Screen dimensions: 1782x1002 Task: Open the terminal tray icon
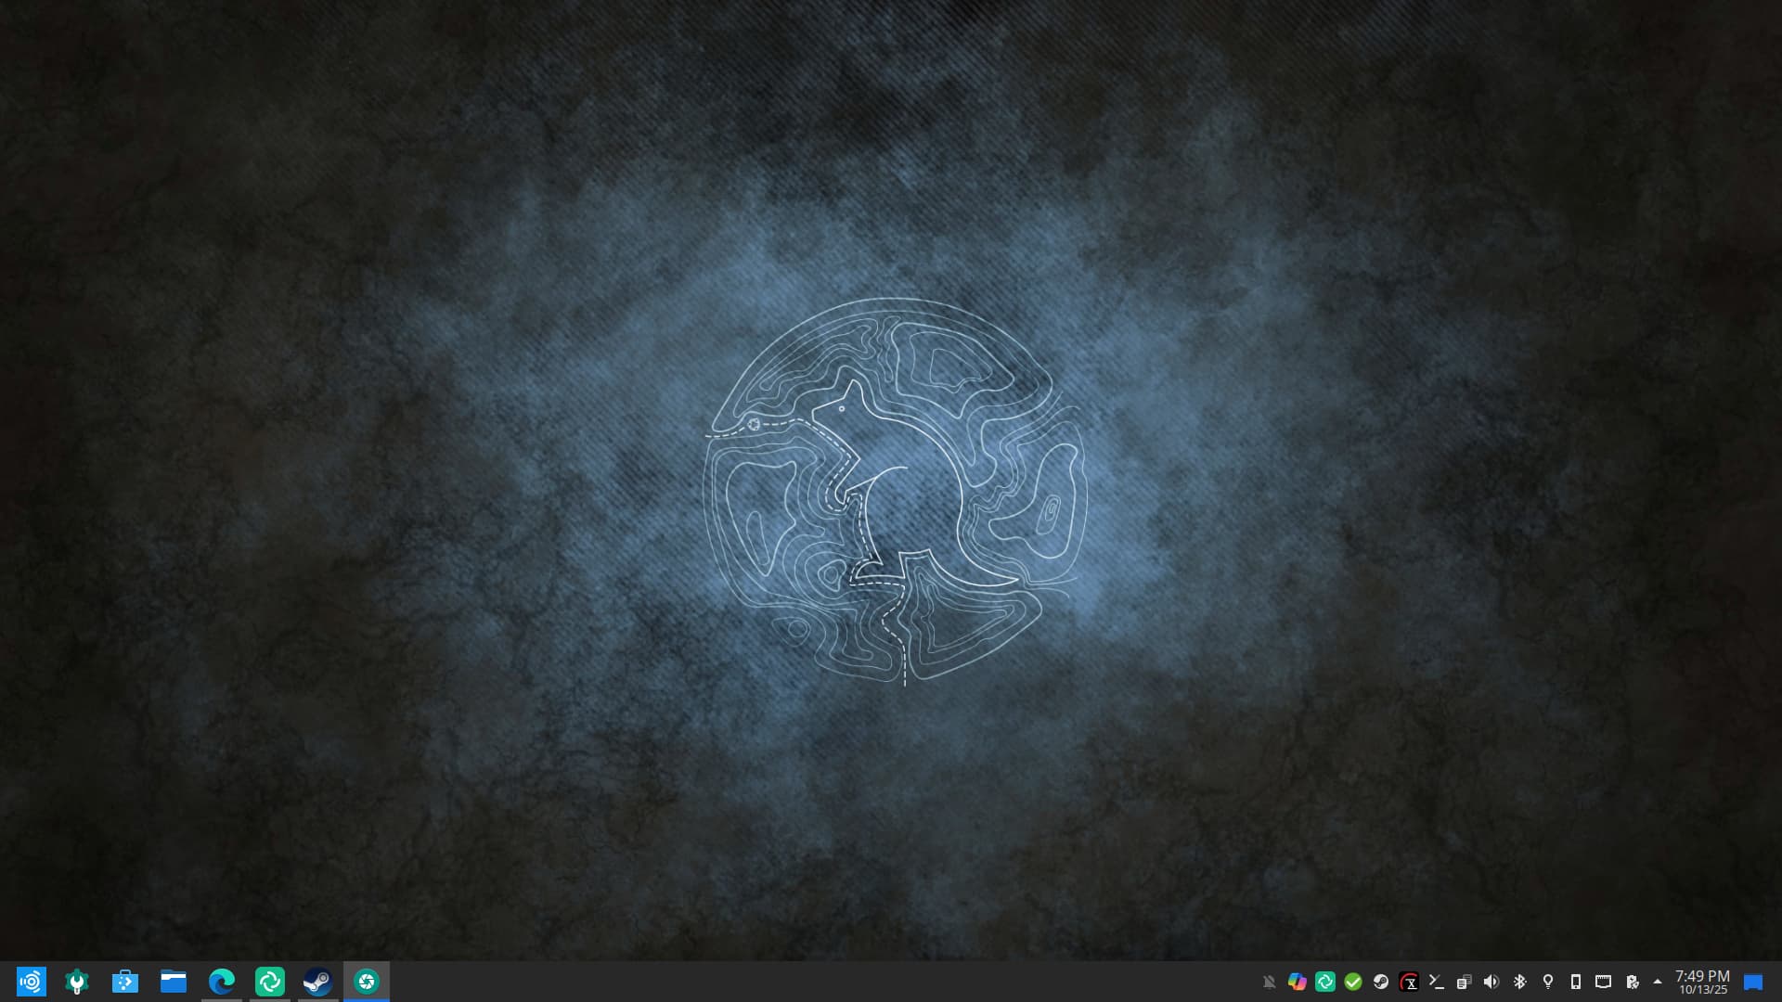tap(1437, 982)
